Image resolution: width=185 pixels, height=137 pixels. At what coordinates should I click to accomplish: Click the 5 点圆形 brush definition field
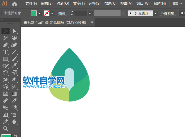point(140,13)
